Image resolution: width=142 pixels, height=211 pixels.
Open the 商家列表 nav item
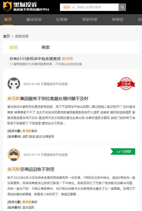[x=90, y=19]
